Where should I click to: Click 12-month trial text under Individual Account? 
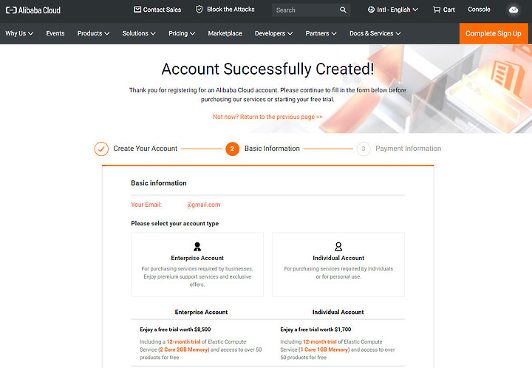click(320, 341)
